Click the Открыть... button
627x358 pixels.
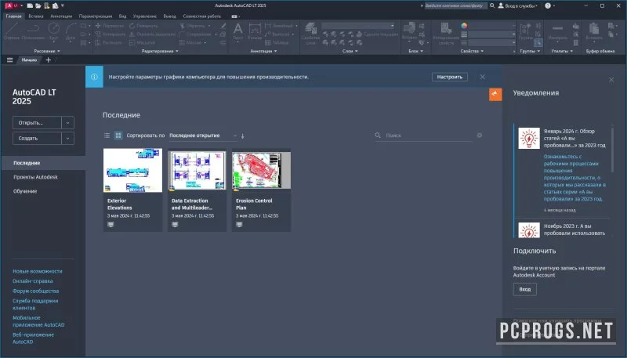click(x=37, y=123)
